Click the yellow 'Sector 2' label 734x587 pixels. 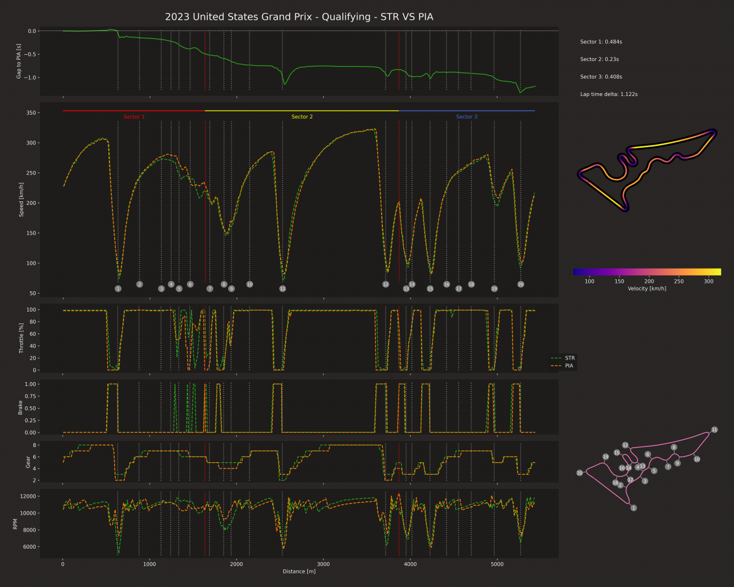coord(302,117)
